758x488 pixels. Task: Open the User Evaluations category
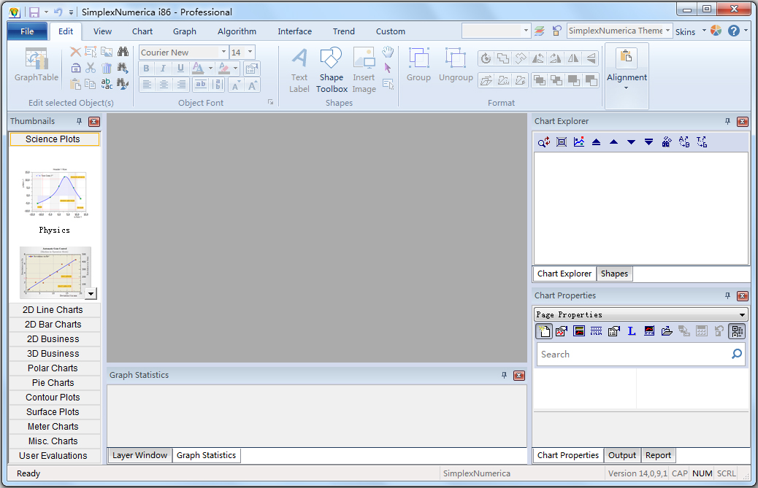click(53, 456)
